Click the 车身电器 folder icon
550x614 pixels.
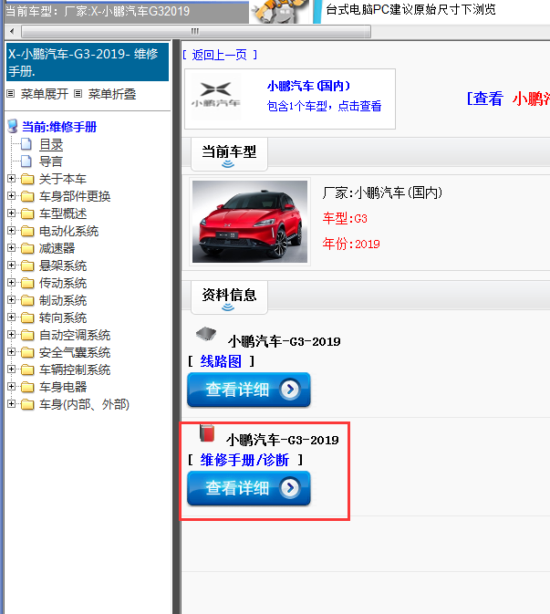point(27,387)
